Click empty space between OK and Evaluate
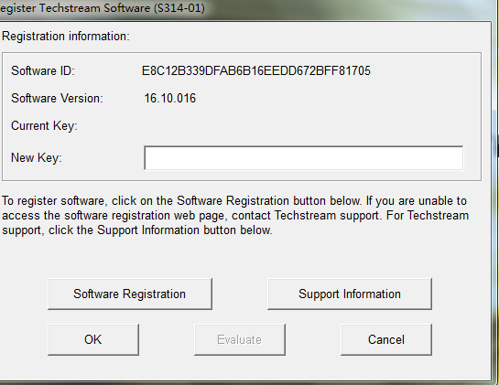 (x=167, y=339)
